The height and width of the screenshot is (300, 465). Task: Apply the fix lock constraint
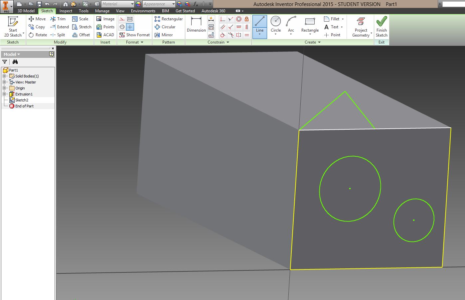coord(246,19)
